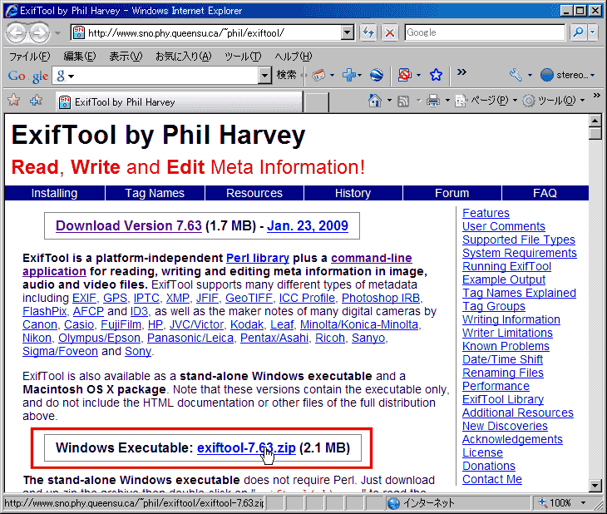The width and height of the screenshot is (607, 514).
Task: Stop loading with the red X icon
Action: (390, 32)
